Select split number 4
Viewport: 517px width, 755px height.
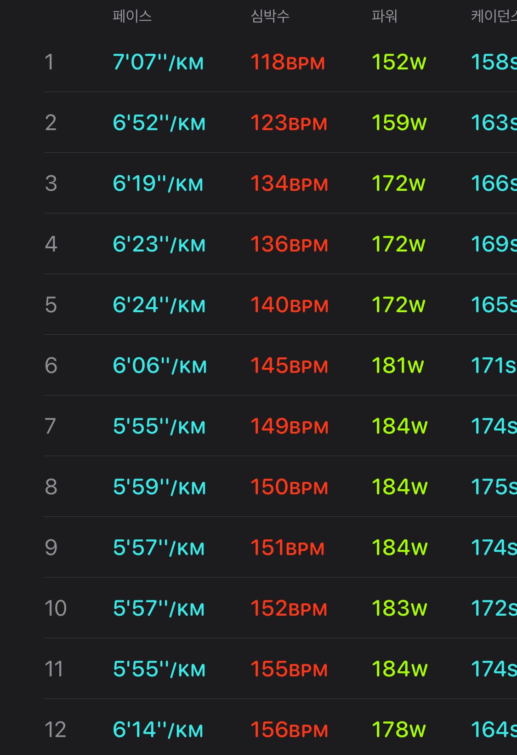51,244
